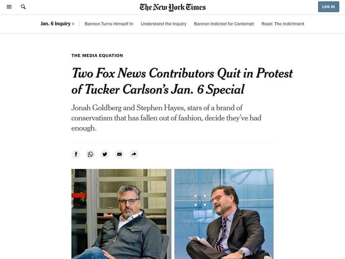Share article on Facebook
Image resolution: width=345 pixels, height=259 pixels.
(x=76, y=154)
